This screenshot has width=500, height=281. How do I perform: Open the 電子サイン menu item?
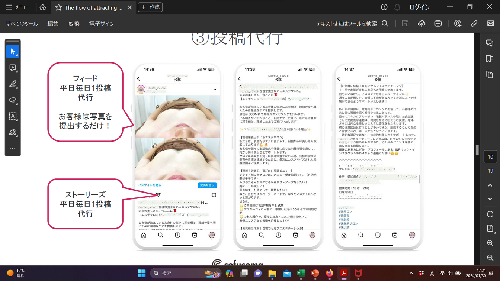[101, 23]
